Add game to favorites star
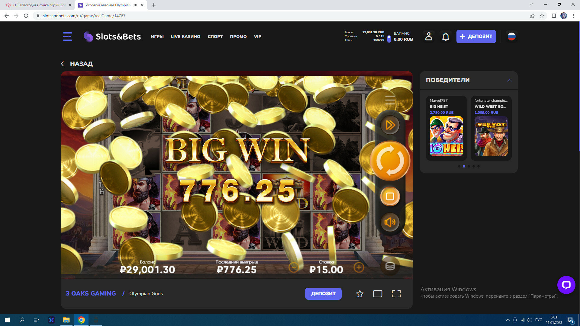The image size is (580, 326). coord(359,294)
